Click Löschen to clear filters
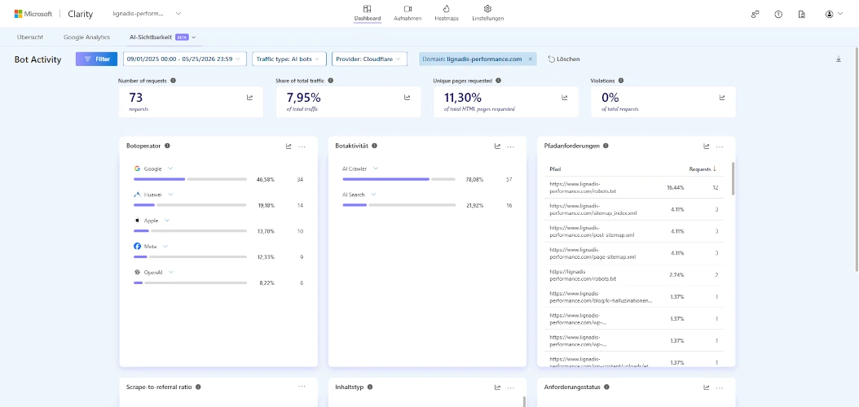This screenshot has width=859, height=407. coord(564,59)
